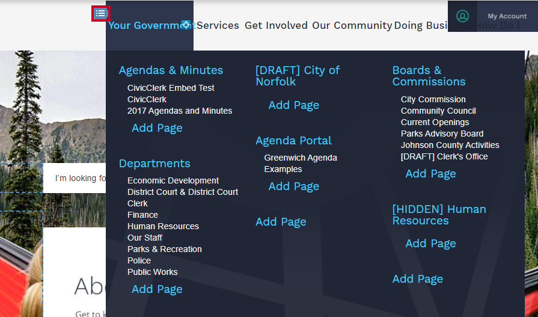The width and height of the screenshot is (538, 317).
Task: Add Page under [HIDDEN] Human Resources
Action: (430, 244)
